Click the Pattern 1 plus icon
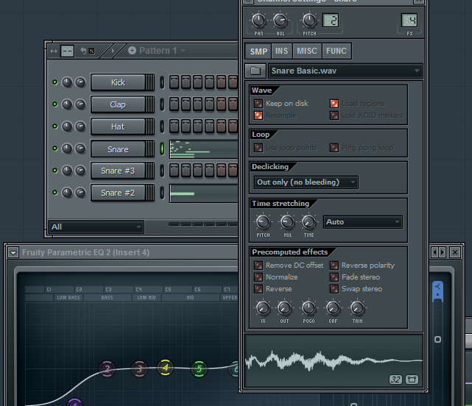This screenshot has width=472, height=406. (132, 51)
